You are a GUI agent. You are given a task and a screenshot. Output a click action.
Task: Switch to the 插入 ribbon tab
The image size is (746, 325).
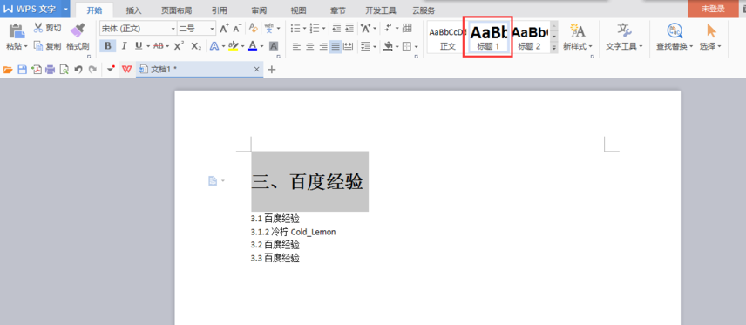pos(133,10)
